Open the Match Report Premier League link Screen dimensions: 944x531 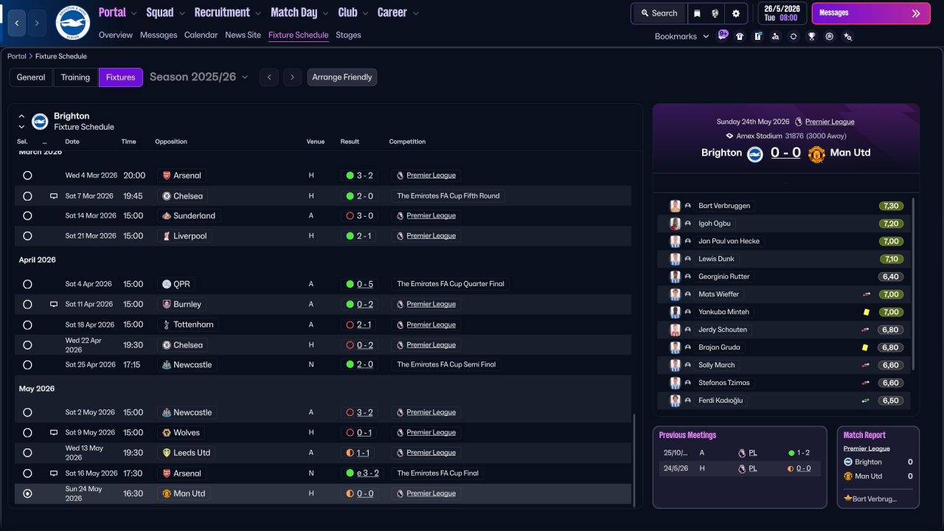point(867,448)
